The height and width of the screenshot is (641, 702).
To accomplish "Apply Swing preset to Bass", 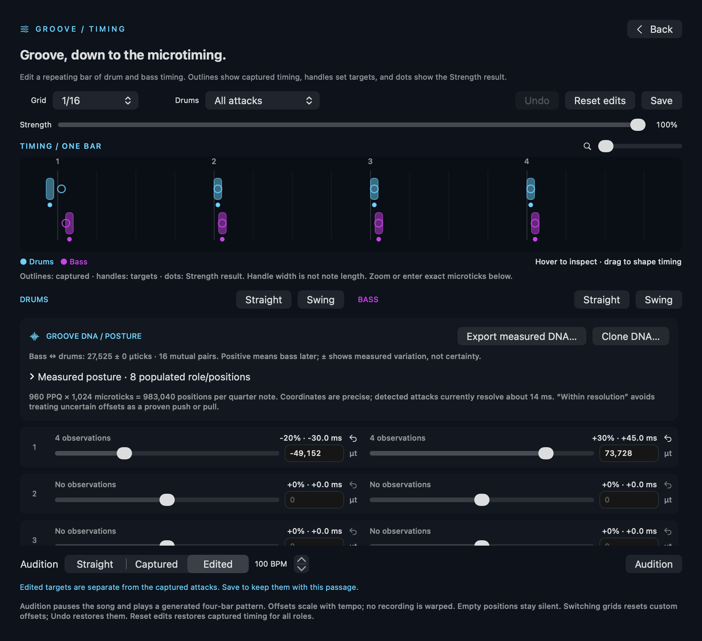I will pyautogui.click(x=659, y=300).
